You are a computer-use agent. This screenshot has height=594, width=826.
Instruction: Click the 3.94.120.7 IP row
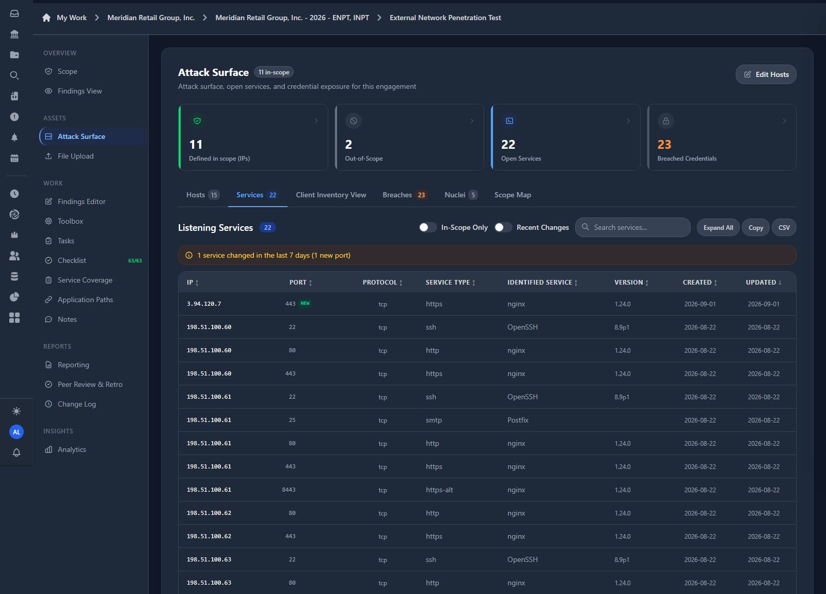point(487,304)
